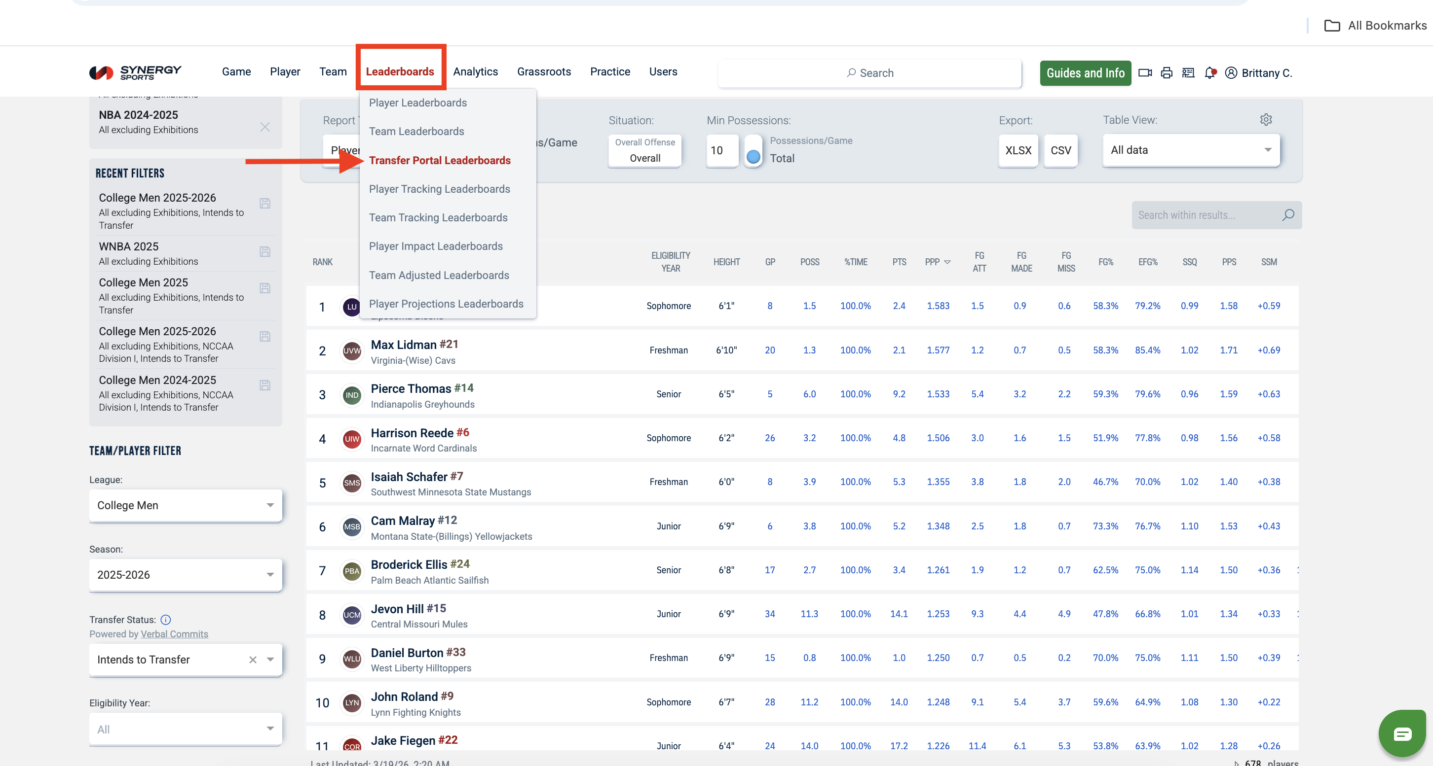1433x766 pixels.
Task: Expand the League College Men dropdown
Action: tap(185, 505)
